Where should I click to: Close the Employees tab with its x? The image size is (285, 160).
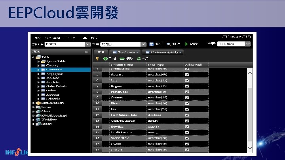tap(137, 53)
